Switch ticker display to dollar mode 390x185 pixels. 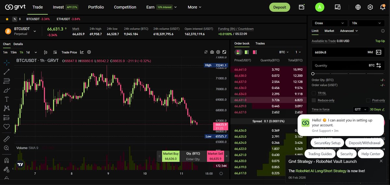[x=20, y=19]
